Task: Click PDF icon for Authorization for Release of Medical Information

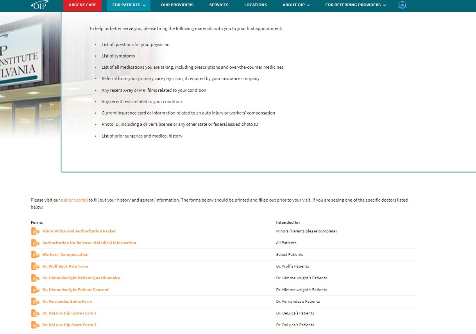Action: point(36,243)
